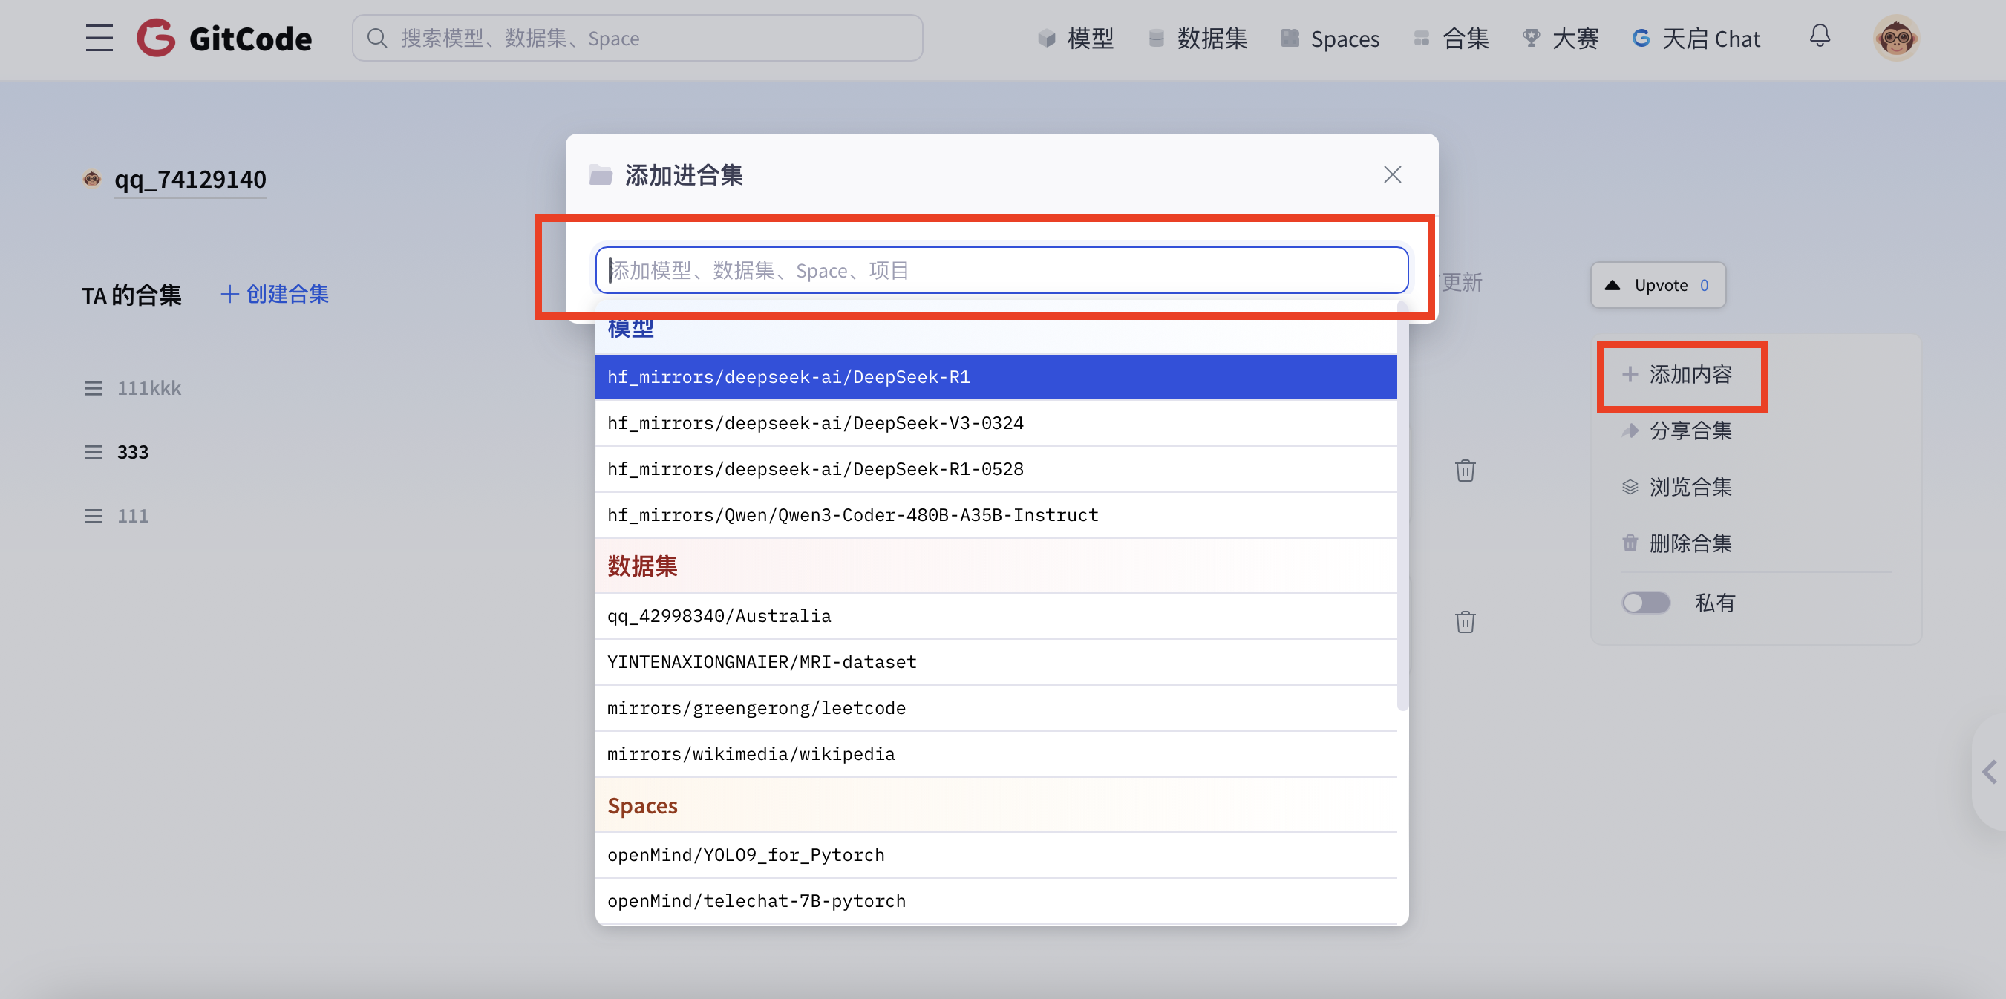This screenshot has height=999, width=2006.
Task: Click the small avatar beside qq_74129140
Action: point(92,179)
